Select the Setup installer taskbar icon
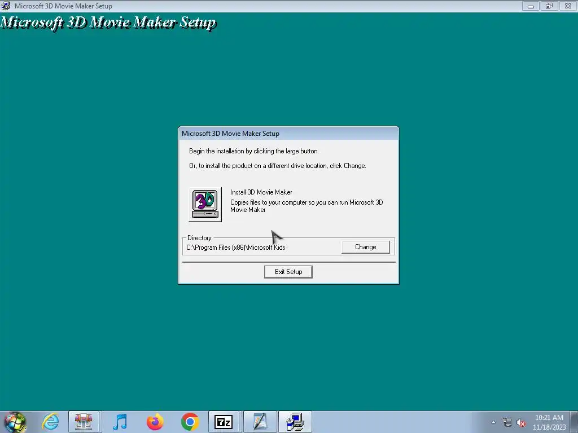The width and height of the screenshot is (578, 433). pyautogui.click(x=295, y=422)
